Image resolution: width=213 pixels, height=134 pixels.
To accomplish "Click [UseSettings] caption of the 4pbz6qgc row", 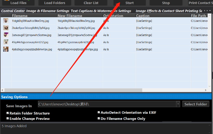I will (144, 49).
